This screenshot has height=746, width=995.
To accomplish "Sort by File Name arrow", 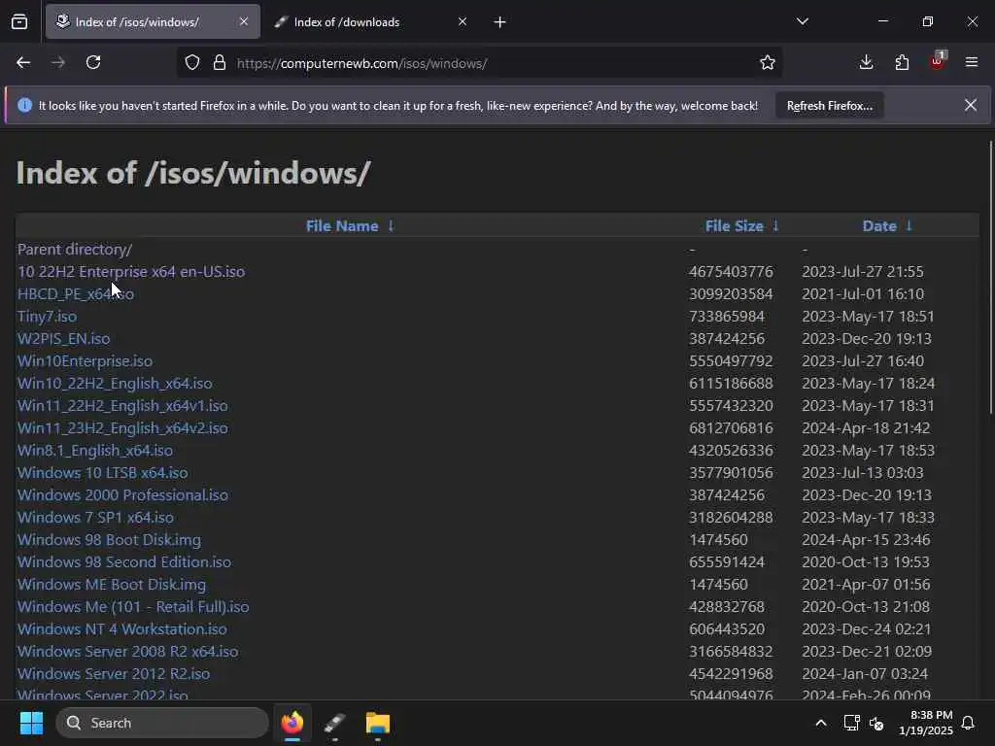I will click(x=391, y=225).
